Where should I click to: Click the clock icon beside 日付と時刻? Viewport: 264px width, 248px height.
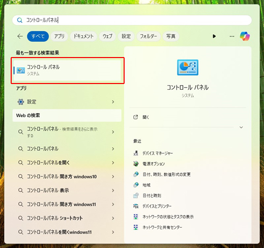click(x=136, y=196)
